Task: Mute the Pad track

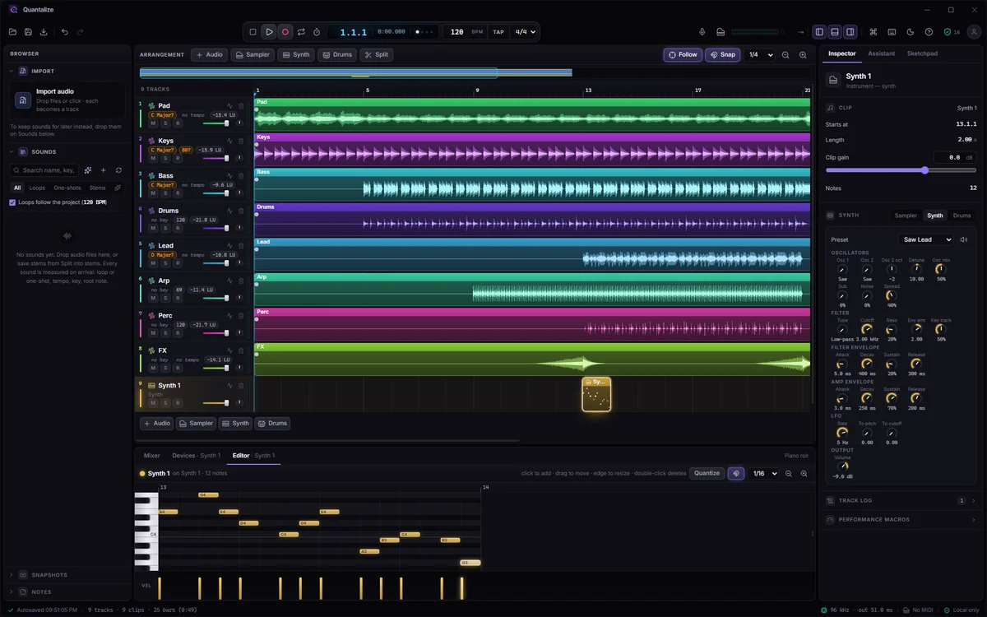Action: click(153, 123)
